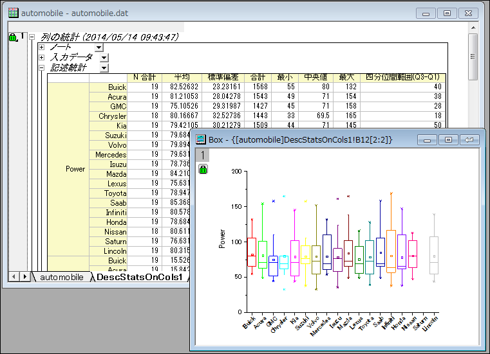Image resolution: width=490 pixels, height=354 pixels.
Task: Switch to the DescStatsOnCols1 sheet tab
Action: [139, 277]
